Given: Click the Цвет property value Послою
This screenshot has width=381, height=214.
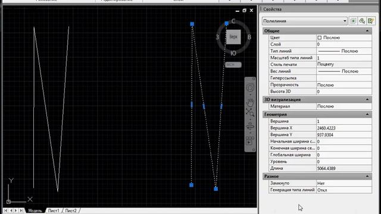Looking at the screenshot, I should coord(344,37).
